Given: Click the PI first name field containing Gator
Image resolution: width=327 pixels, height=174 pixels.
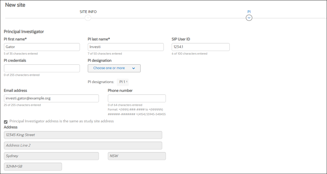Looking at the screenshot, I should click(42, 47).
